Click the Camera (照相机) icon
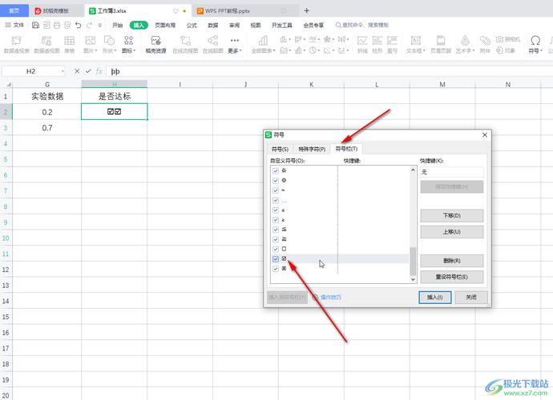Image resolution: width=553 pixels, height=400 pixels. coord(508,39)
